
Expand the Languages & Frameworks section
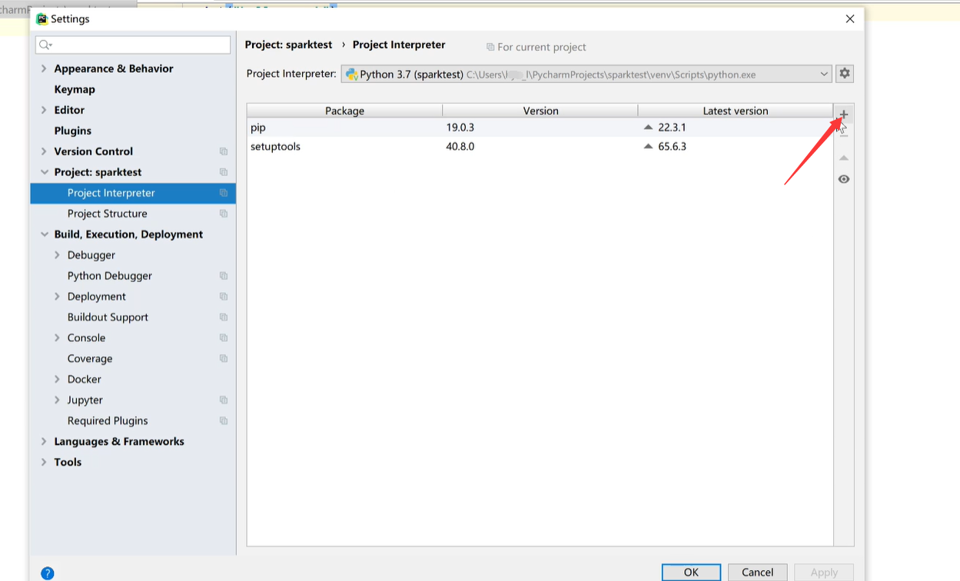click(x=44, y=442)
